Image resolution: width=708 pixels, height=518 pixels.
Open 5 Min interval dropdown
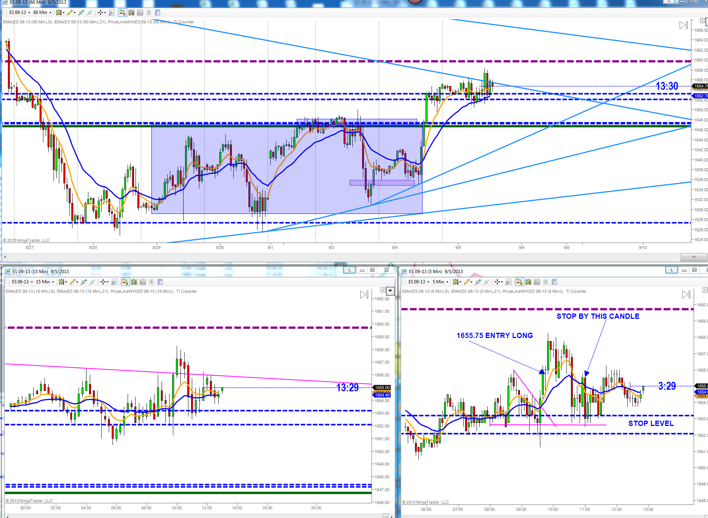pos(440,282)
